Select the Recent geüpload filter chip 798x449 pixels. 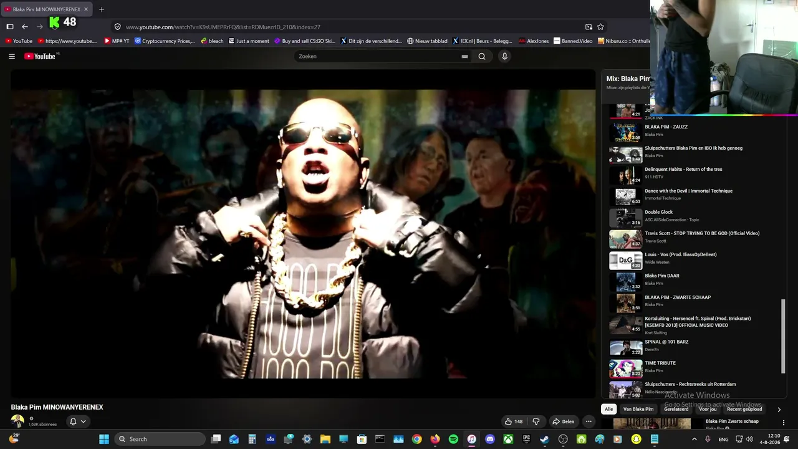coord(744,409)
